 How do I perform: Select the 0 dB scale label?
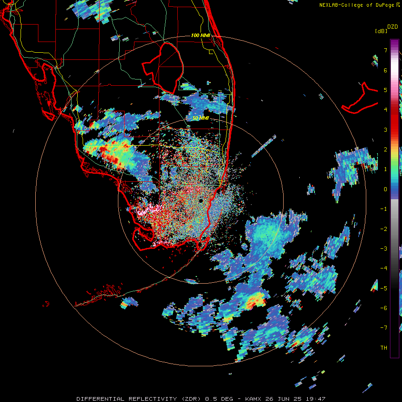385,189
